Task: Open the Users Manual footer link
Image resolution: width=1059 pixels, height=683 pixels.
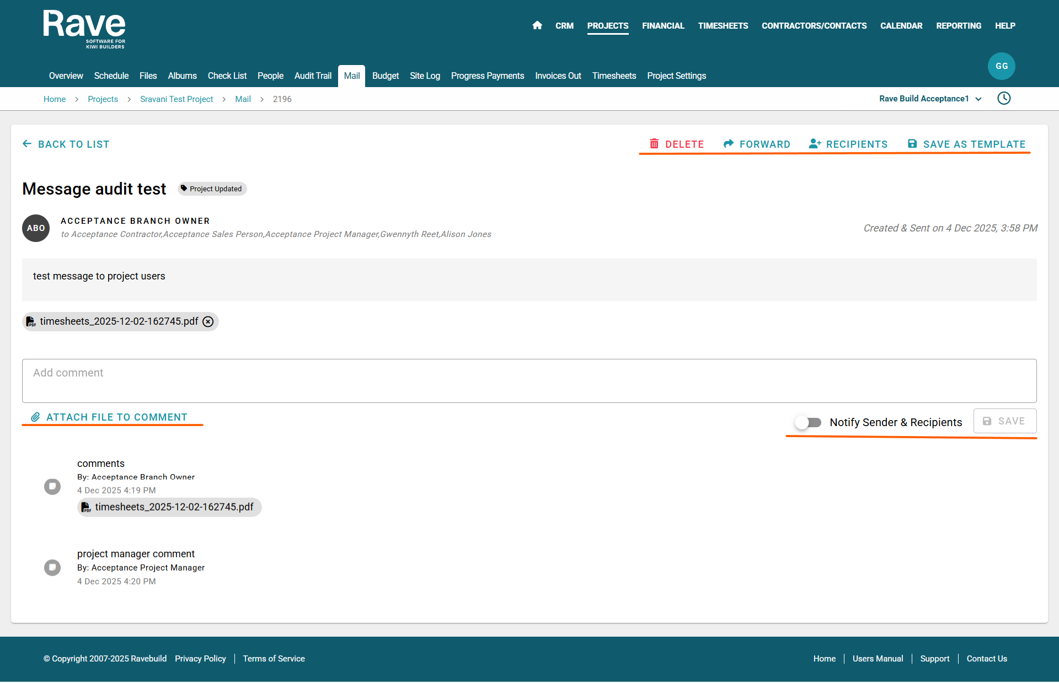Action: pos(878,659)
